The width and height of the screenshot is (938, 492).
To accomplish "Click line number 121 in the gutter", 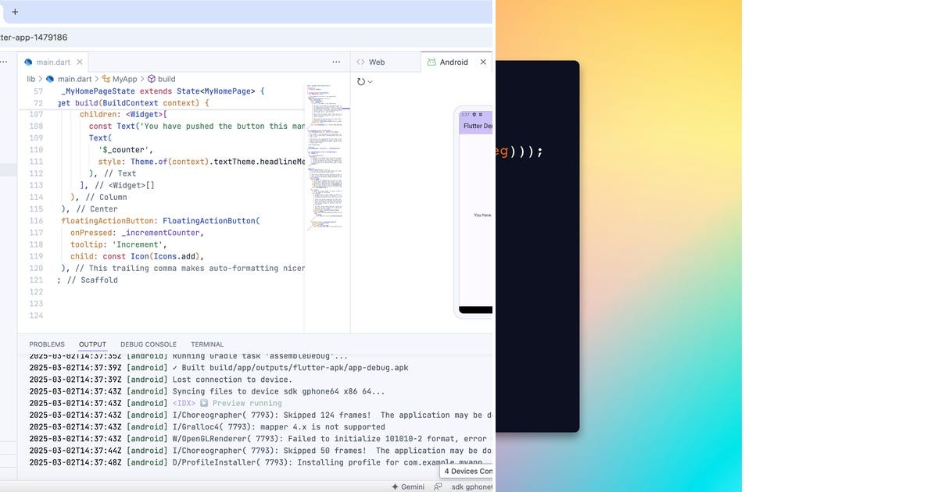I will point(36,280).
